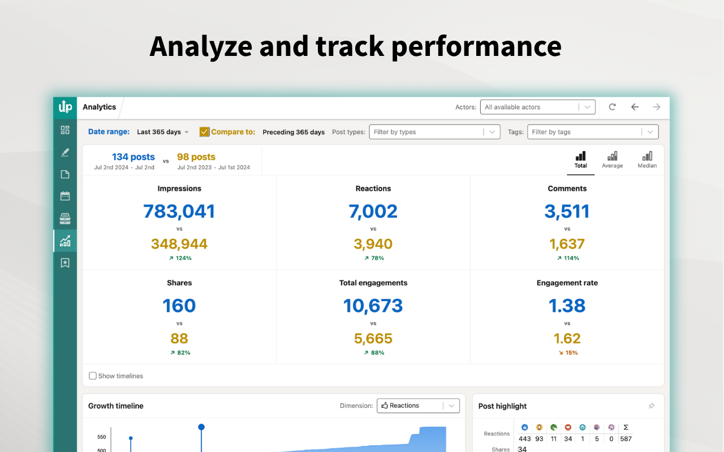This screenshot has height=452, width=724.
Task: Click the 15% decrease indicator
Action: (567, 353)
